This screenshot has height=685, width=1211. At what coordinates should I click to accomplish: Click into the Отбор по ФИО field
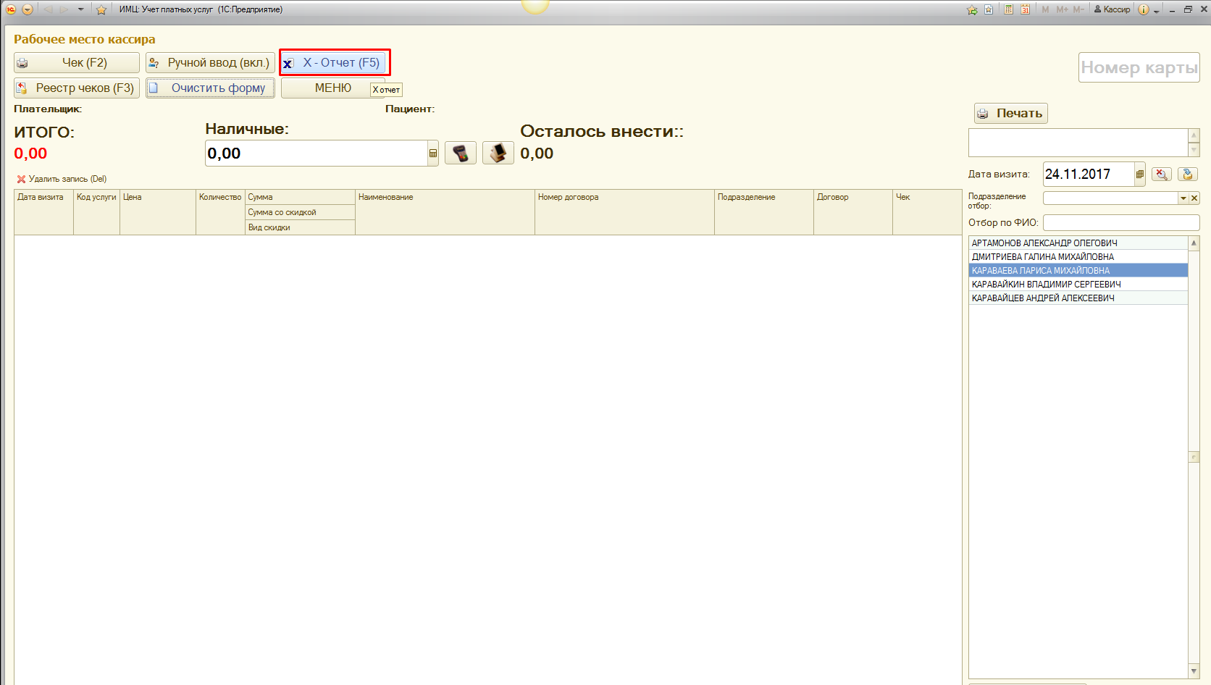pyautogui.click(x=1120, y=223)
